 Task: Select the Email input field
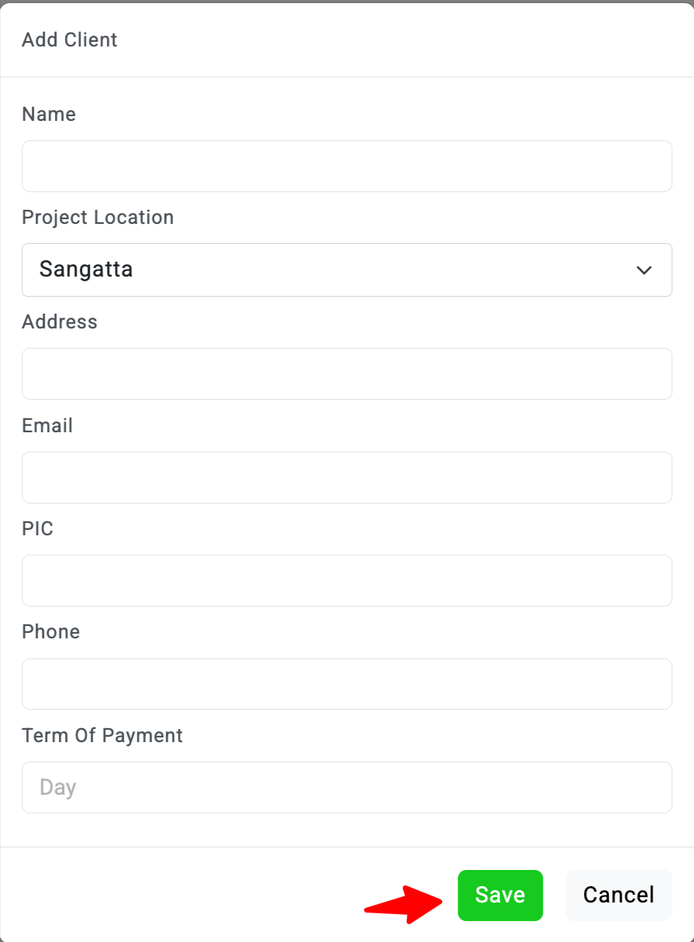[346, 477]
